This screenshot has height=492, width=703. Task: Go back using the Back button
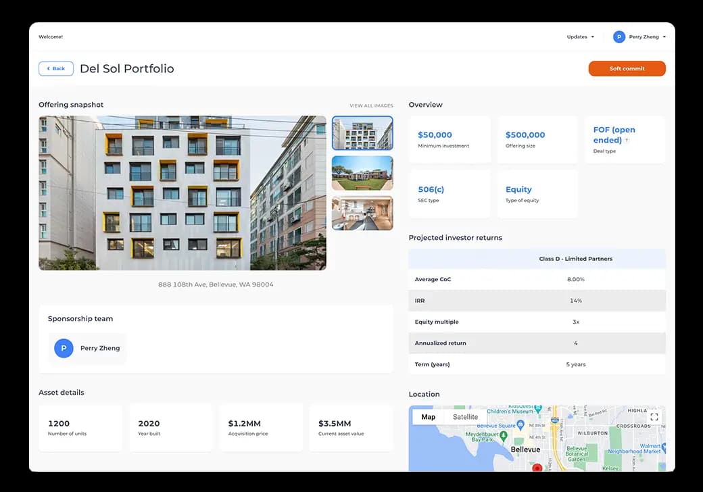(x=56, y=68)
